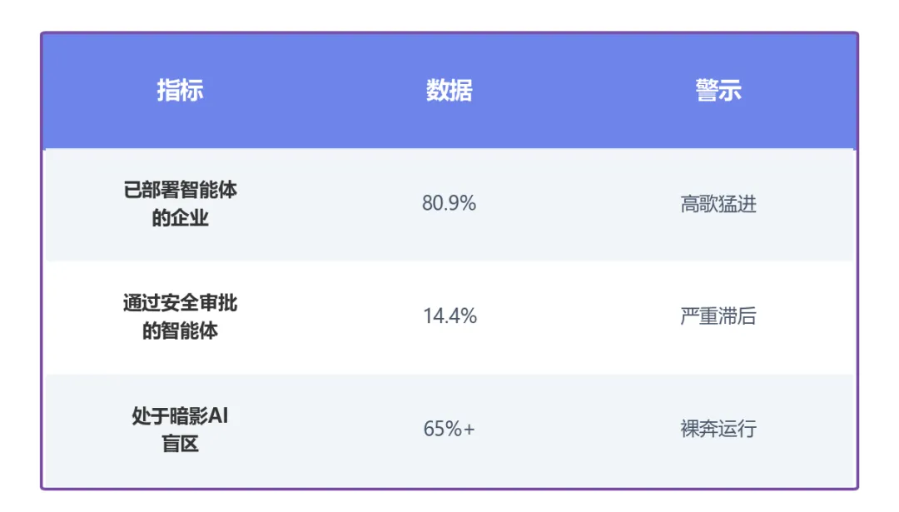Select the 裸奔运行 warning text

(x=718, y=430)
